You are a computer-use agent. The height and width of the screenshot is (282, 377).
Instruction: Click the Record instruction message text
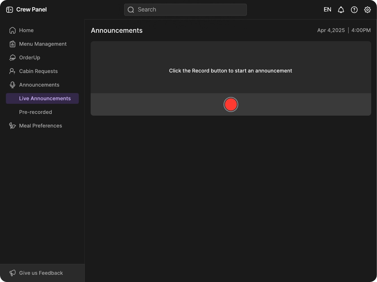point(230,71)
